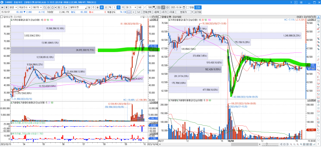Open the 국내주식 market dropdown
Screen dimensions: 321x147
(24, 7)
